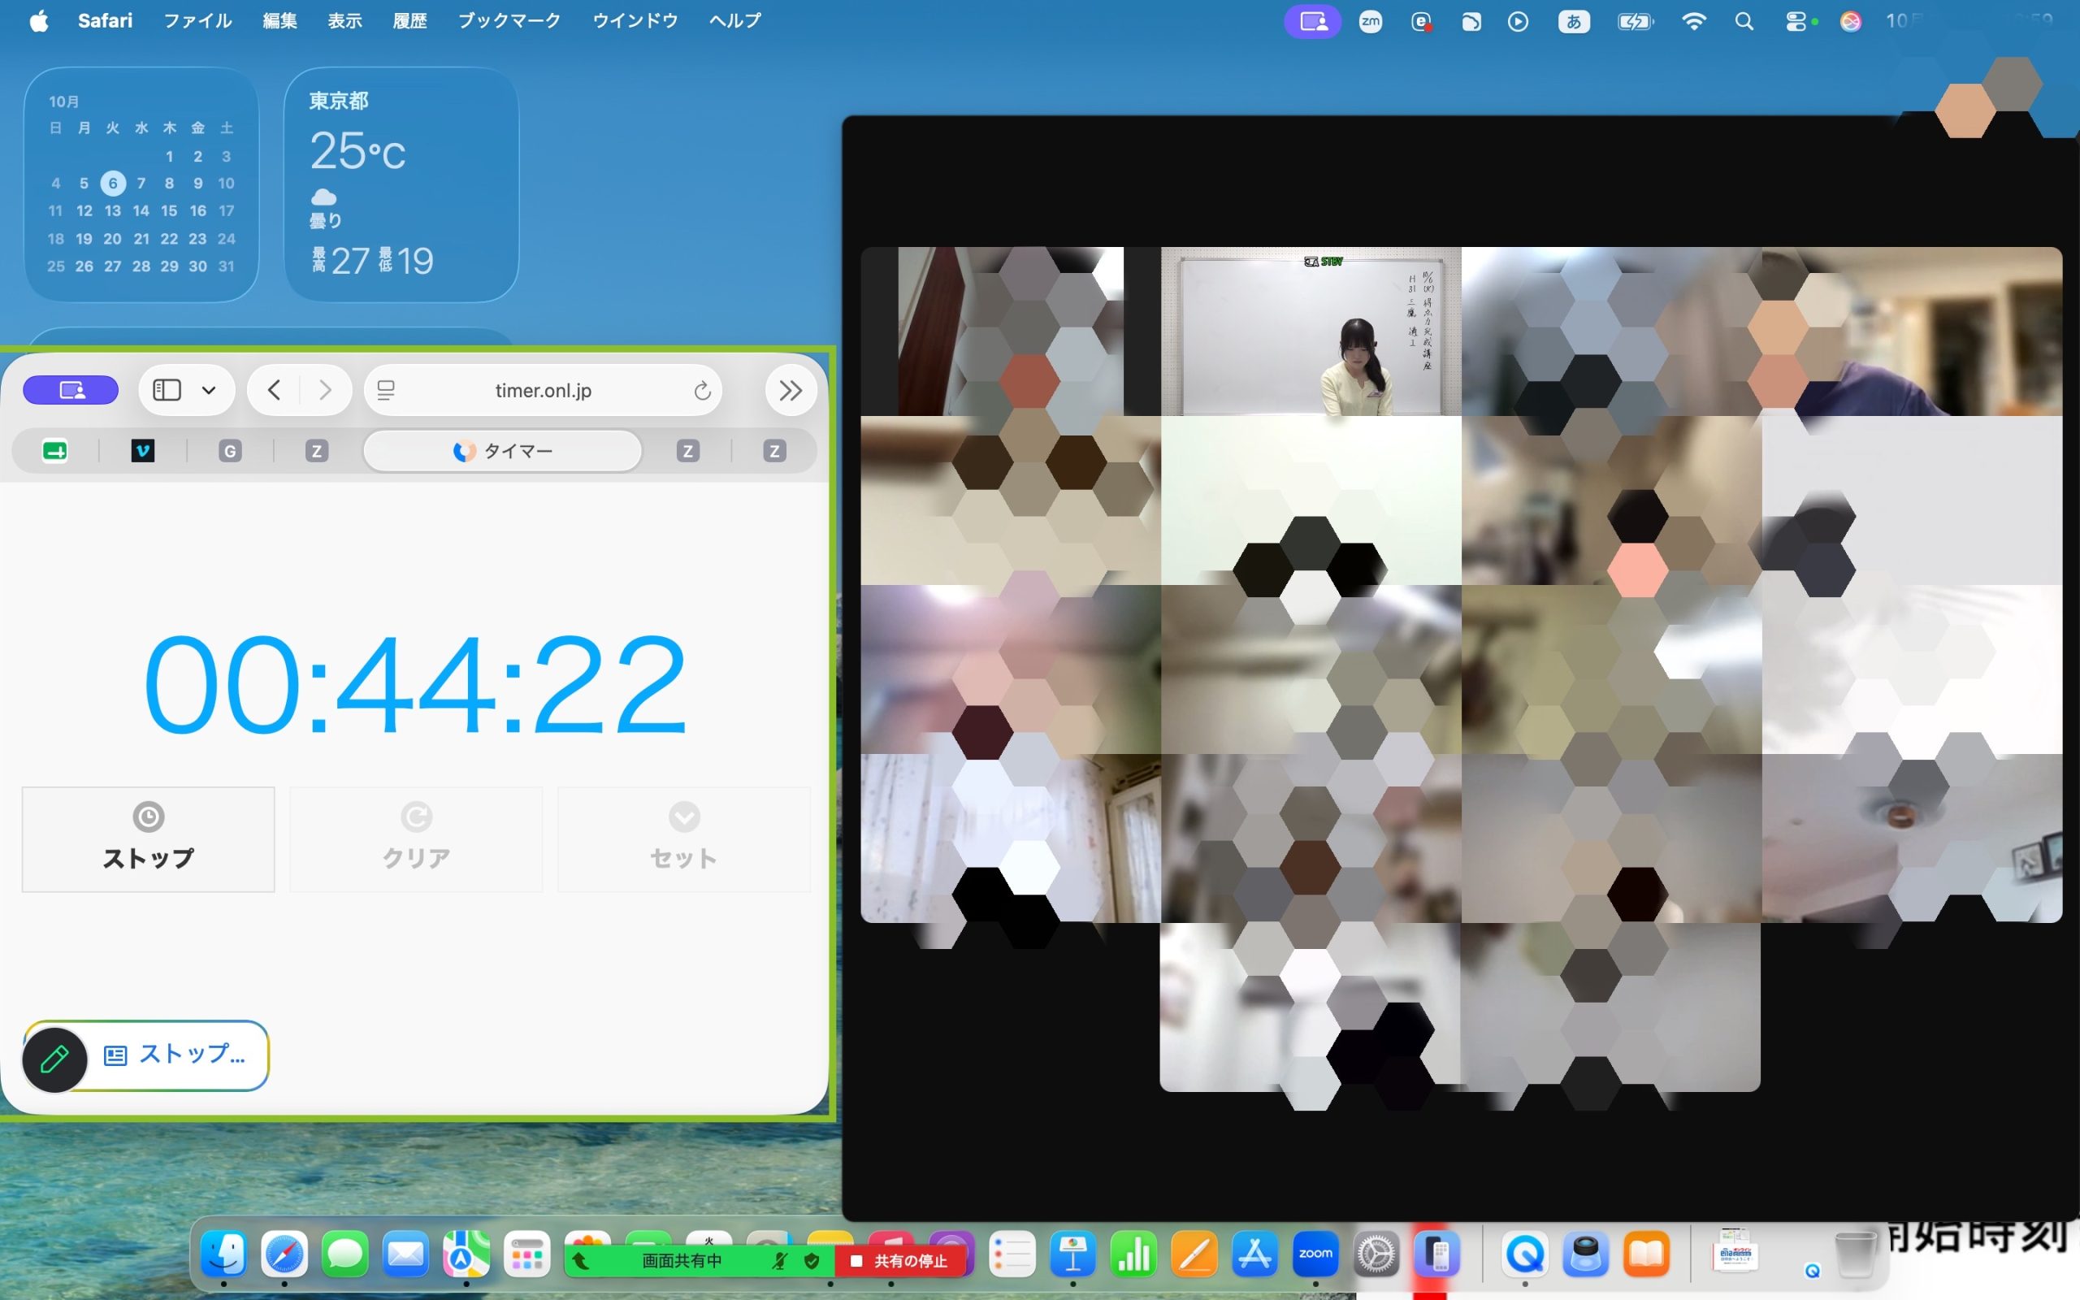Select the speaker video thumbnail with whiteboard
Image resolution: width=2080 pixels, height=1300 pixels.
(1311, 331)
